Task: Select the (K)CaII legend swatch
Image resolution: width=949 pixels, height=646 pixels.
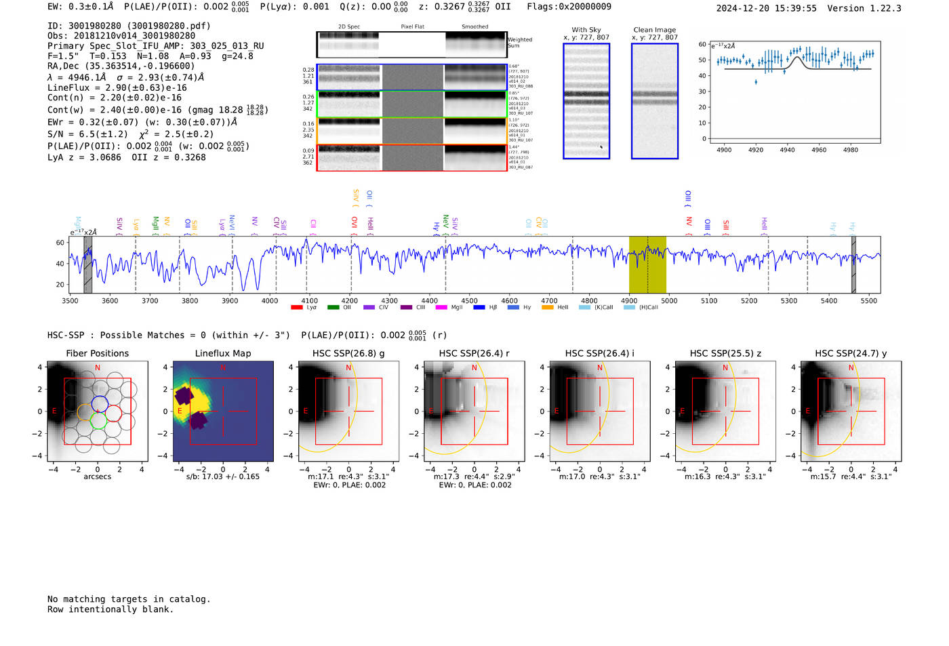Action: point(584,308)
